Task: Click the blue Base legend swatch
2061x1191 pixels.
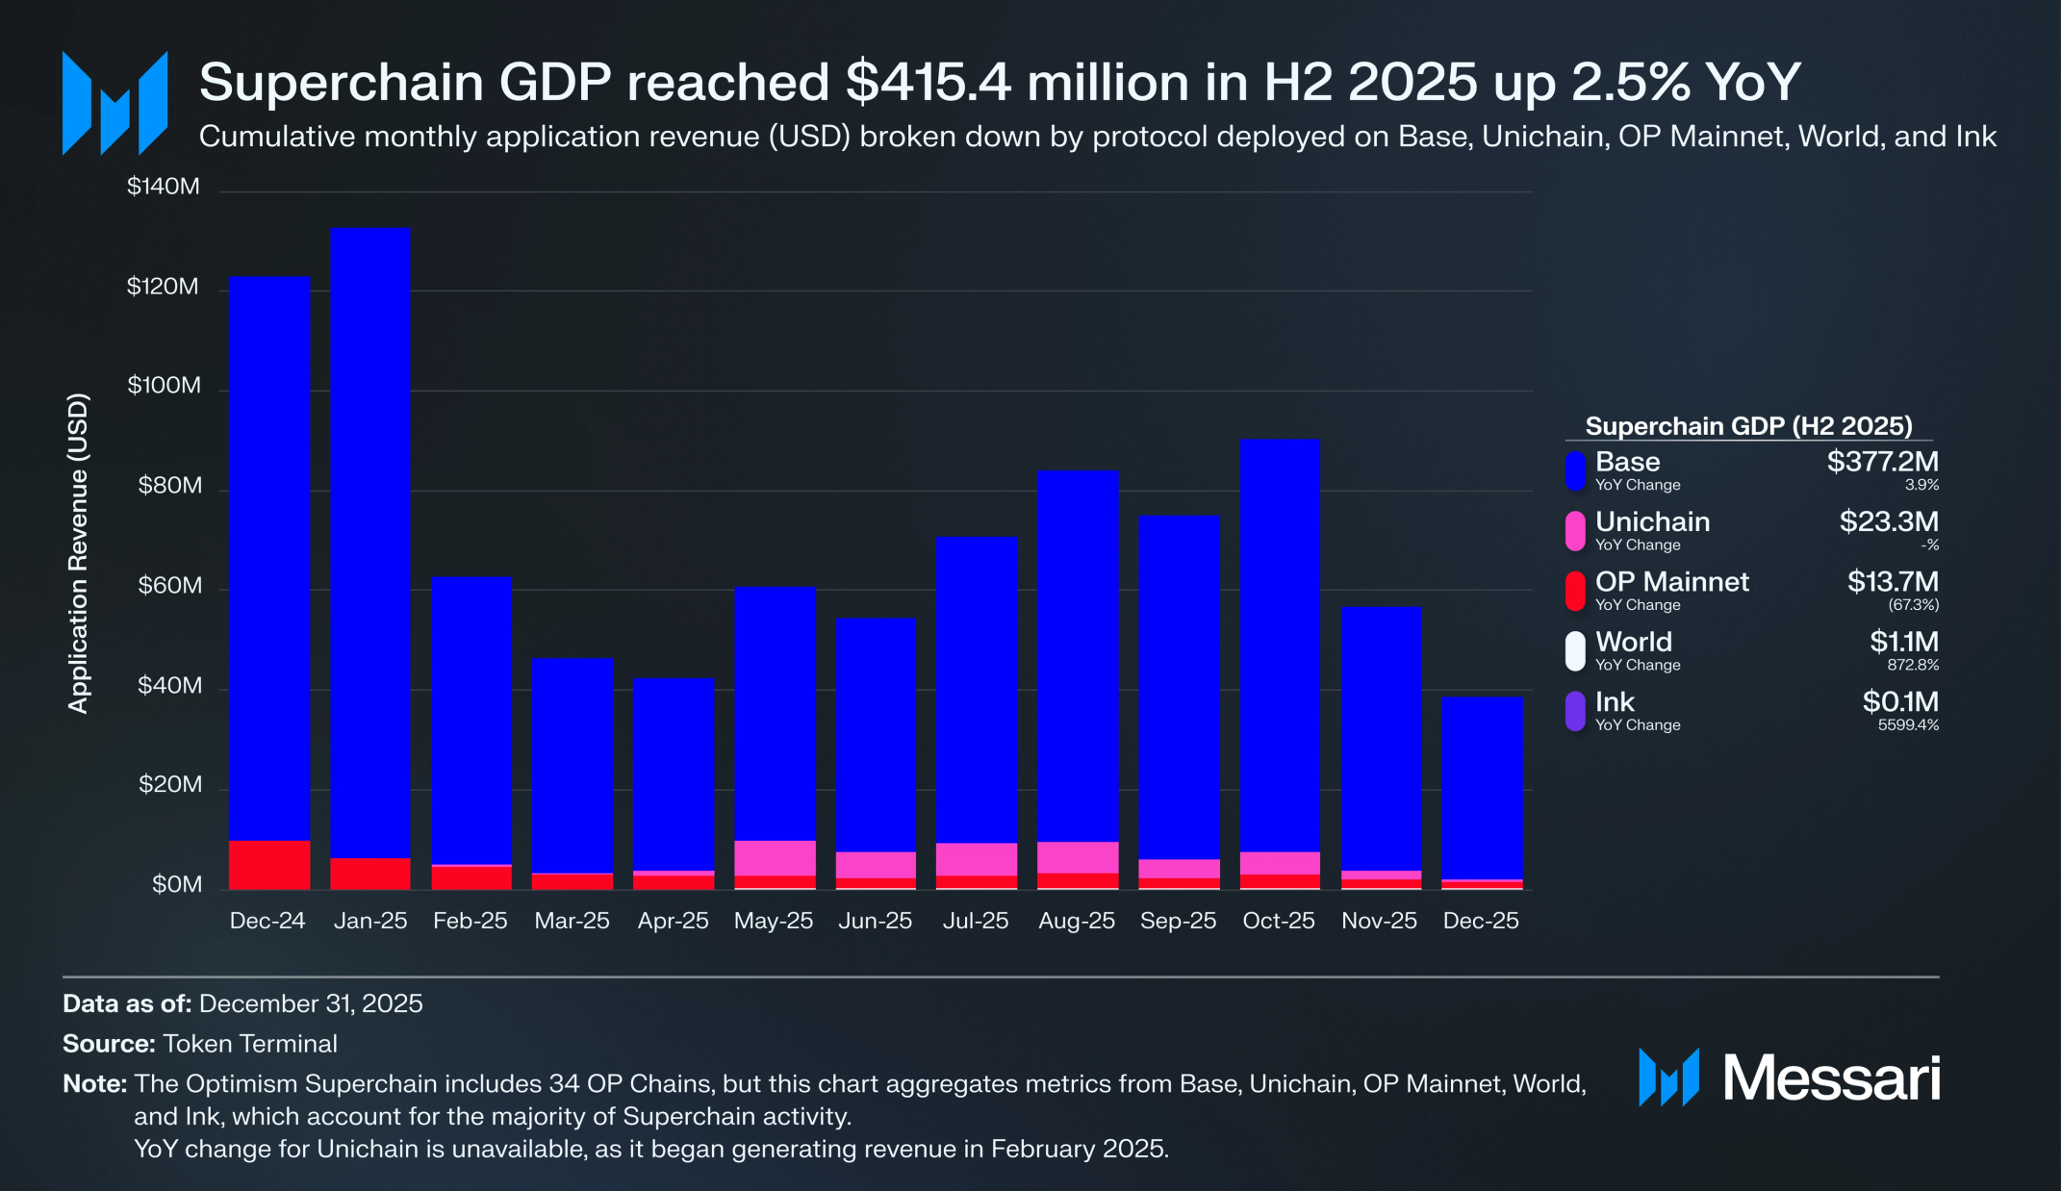Action: (1574, 471)
